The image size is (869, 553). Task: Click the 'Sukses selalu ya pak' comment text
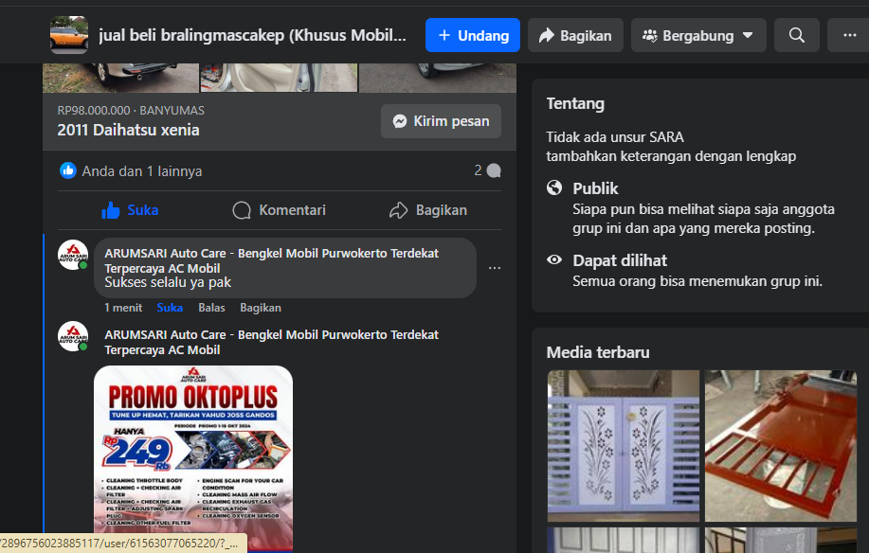(x=168, y=282)
